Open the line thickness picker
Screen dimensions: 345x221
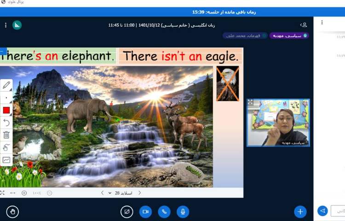(6, 98)
